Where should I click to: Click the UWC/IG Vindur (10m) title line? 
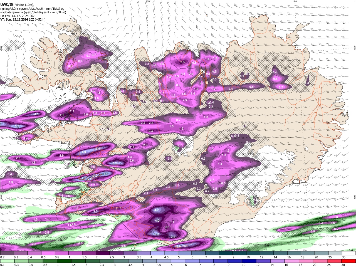[17, 5]
